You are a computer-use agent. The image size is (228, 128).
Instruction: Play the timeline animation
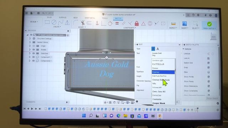pos(32,109)
